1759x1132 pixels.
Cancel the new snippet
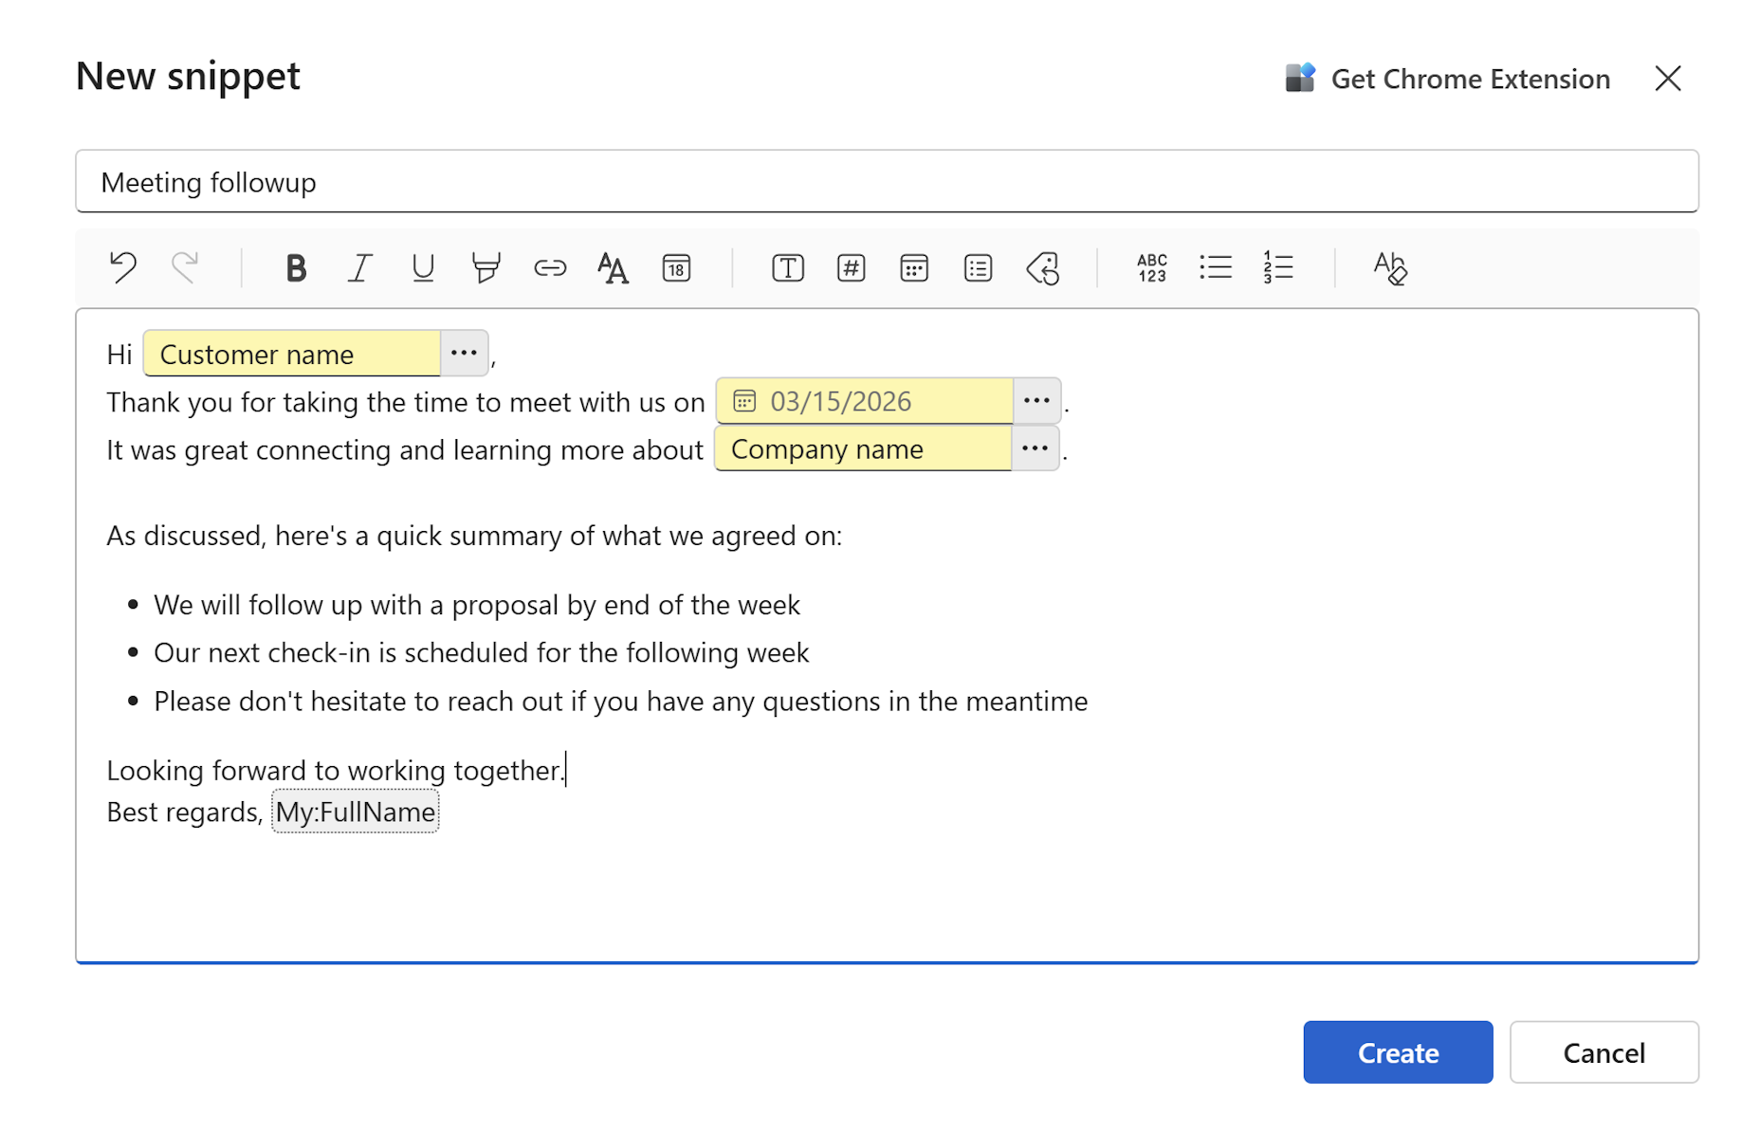(x=1603, y=1052)
